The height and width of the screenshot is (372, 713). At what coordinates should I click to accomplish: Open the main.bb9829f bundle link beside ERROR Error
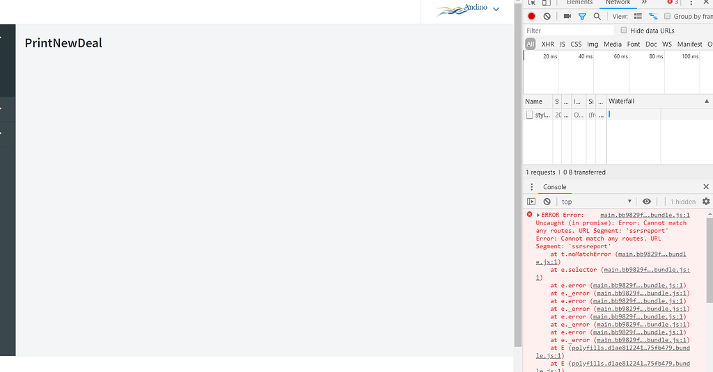coord(645,216)
